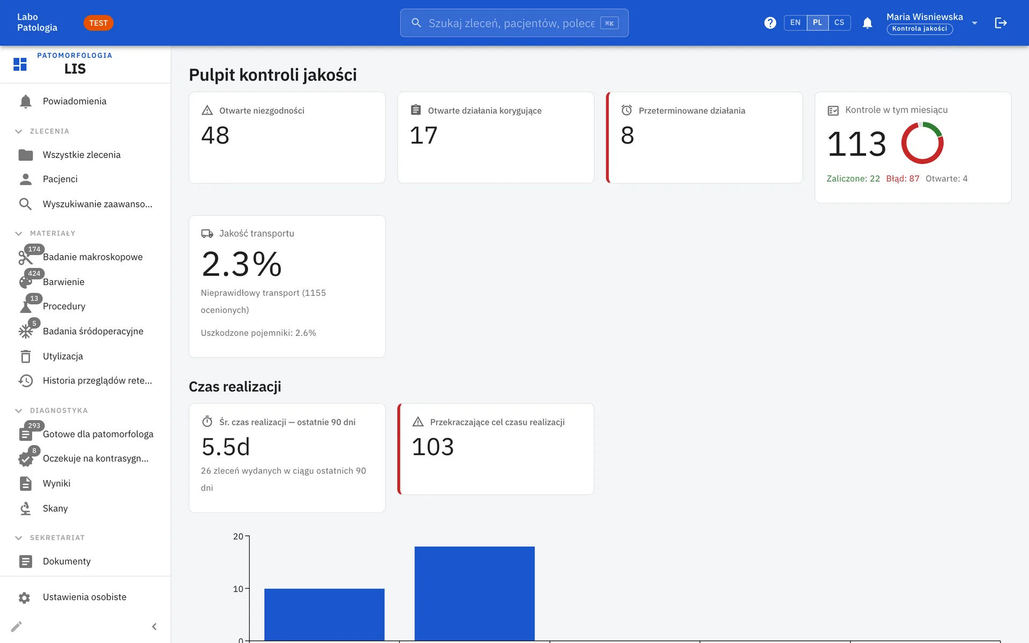Open Oczekuje na kontrasygnatę item
This screenshot has height=643, width=1029.
[86, 459]
